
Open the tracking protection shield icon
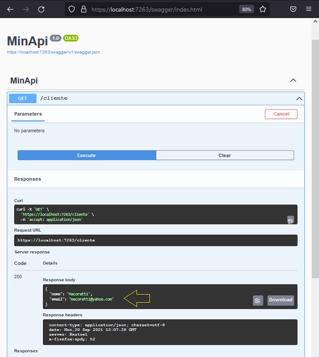click(x=72, y=10)
